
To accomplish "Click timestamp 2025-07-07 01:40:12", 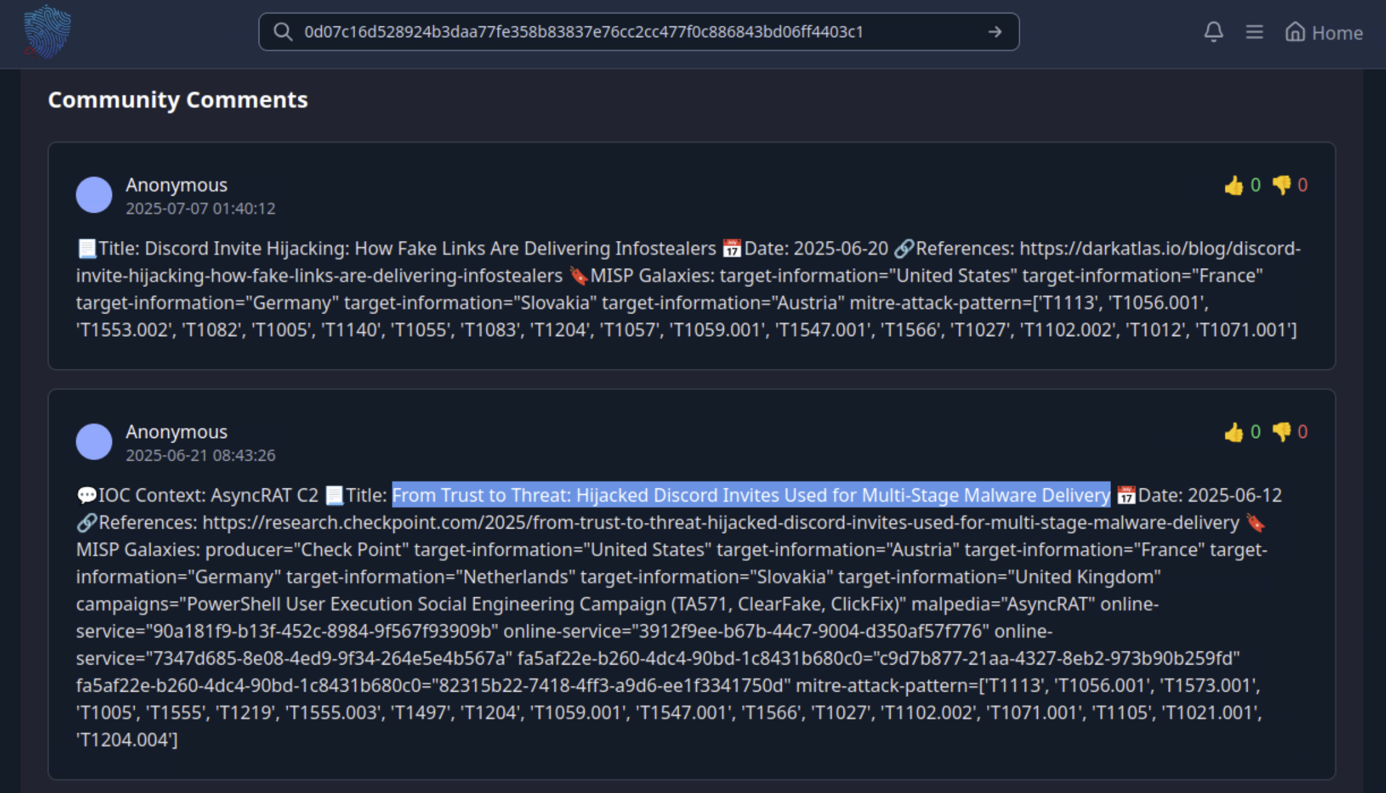I will point(200,208).
